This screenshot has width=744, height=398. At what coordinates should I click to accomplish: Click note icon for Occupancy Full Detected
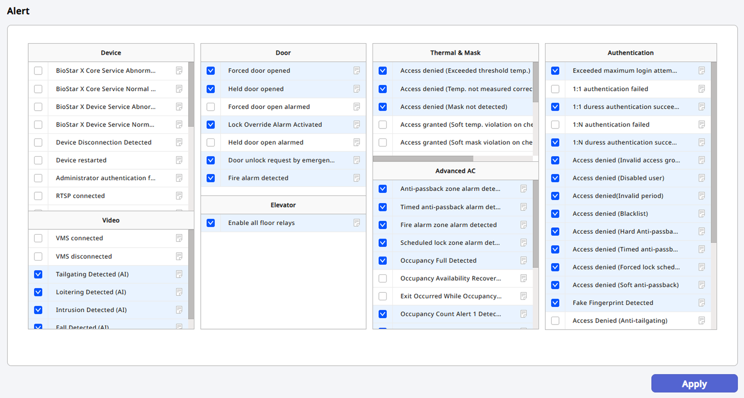523,261
